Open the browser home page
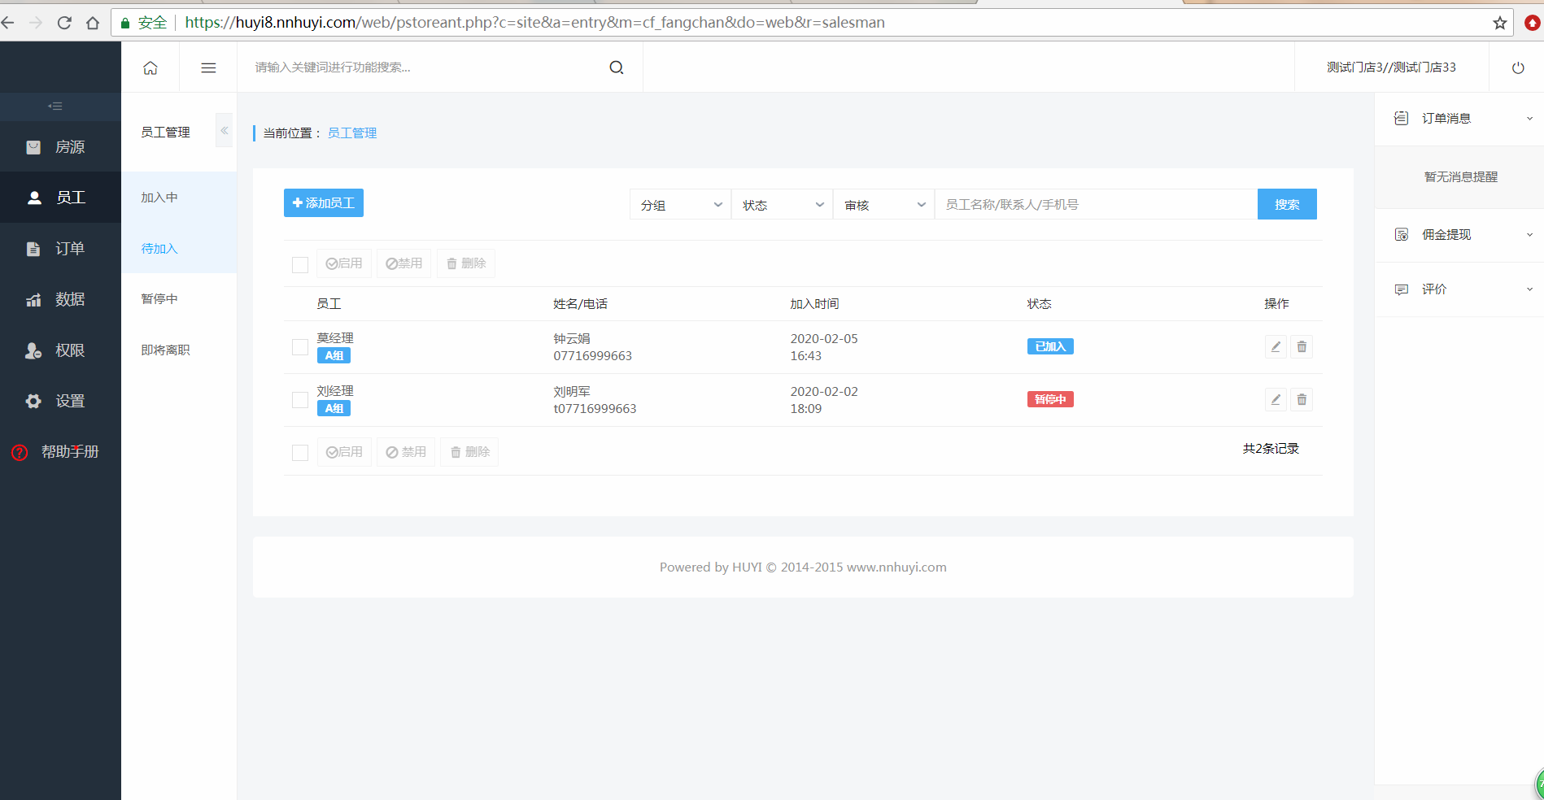The width and height of the screenshot is (1544, 800). pos(93,23)
